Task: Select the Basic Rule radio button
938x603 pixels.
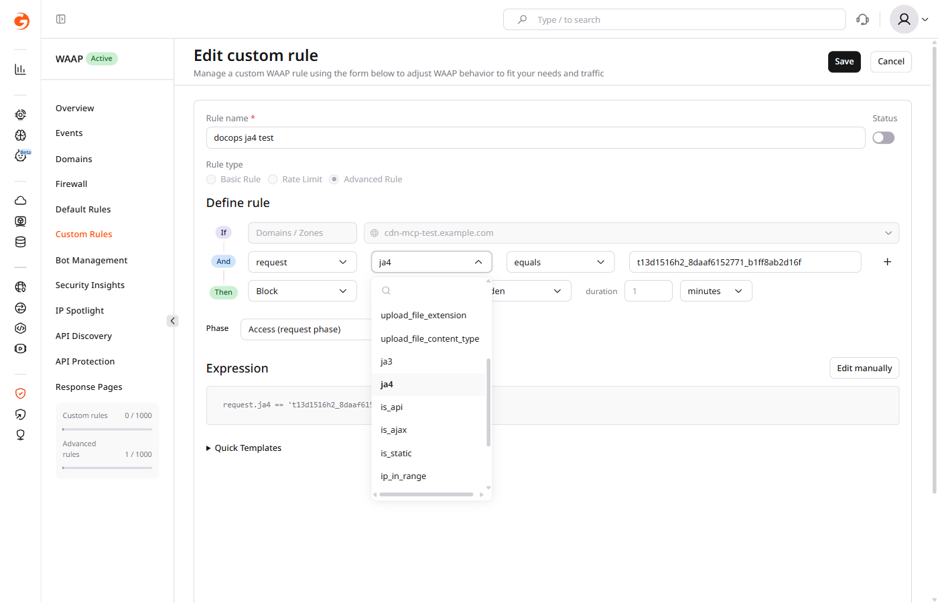Action: 211,179
